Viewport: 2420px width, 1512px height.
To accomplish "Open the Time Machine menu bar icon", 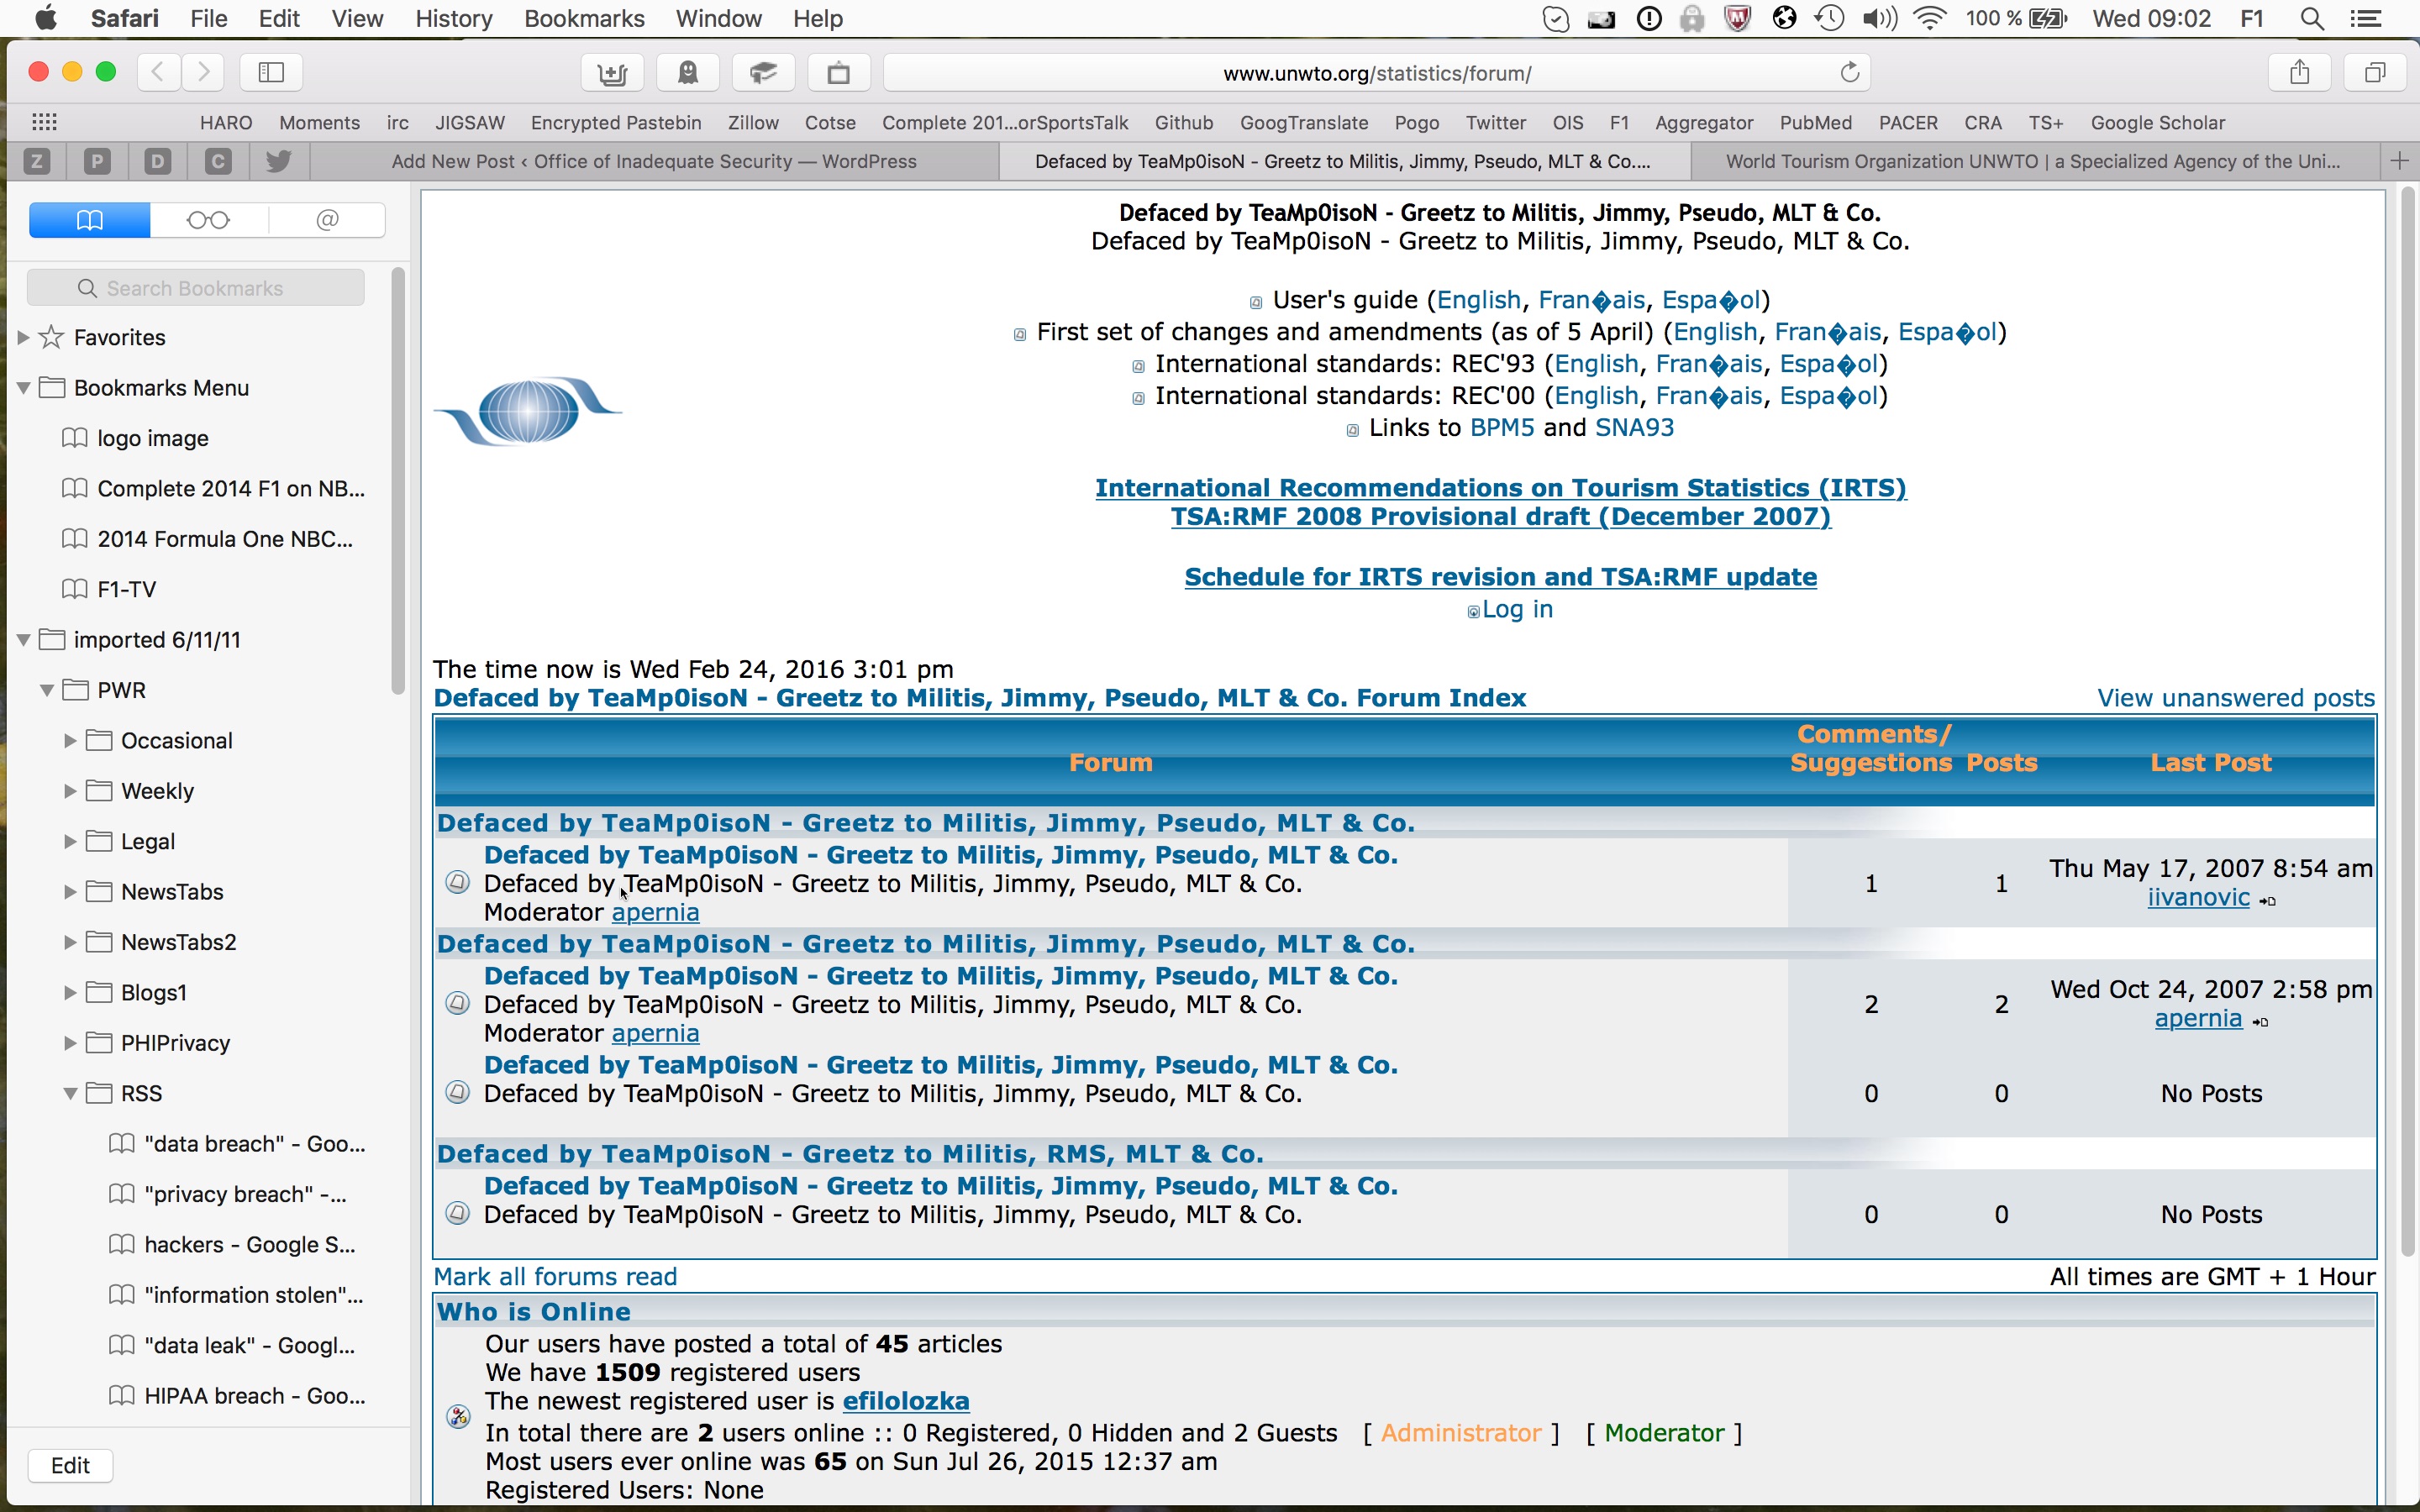I will coord(1829,18).
